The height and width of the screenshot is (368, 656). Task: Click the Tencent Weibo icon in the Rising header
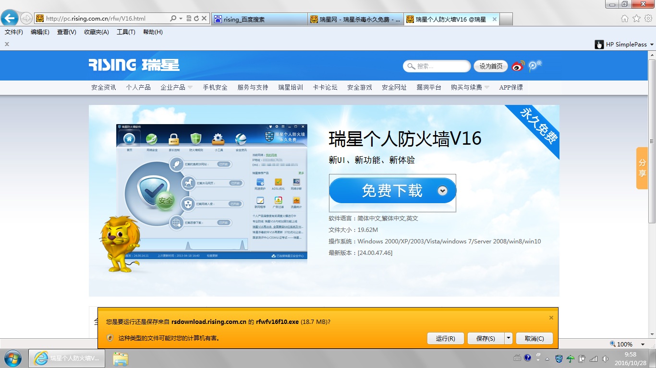[535, 66]
